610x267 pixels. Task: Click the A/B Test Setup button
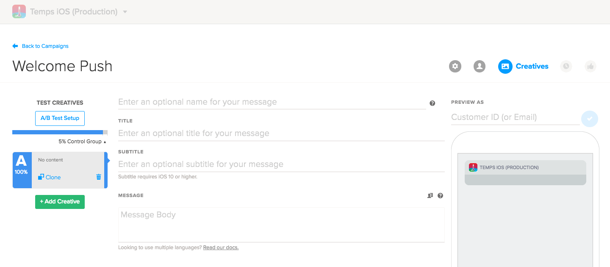(60, 118)
